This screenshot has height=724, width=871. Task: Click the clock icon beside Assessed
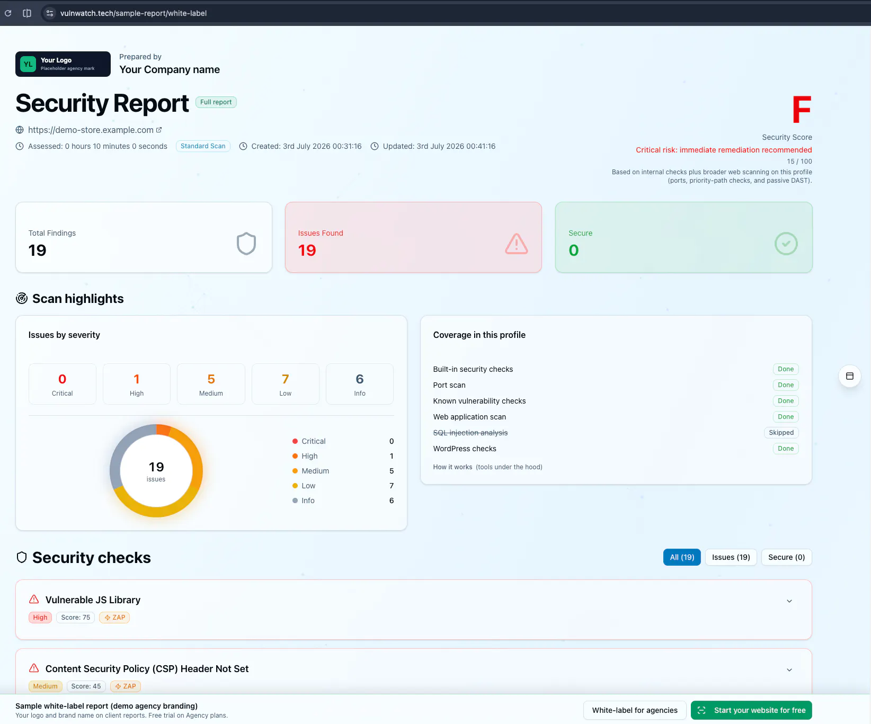pos(20,146)
